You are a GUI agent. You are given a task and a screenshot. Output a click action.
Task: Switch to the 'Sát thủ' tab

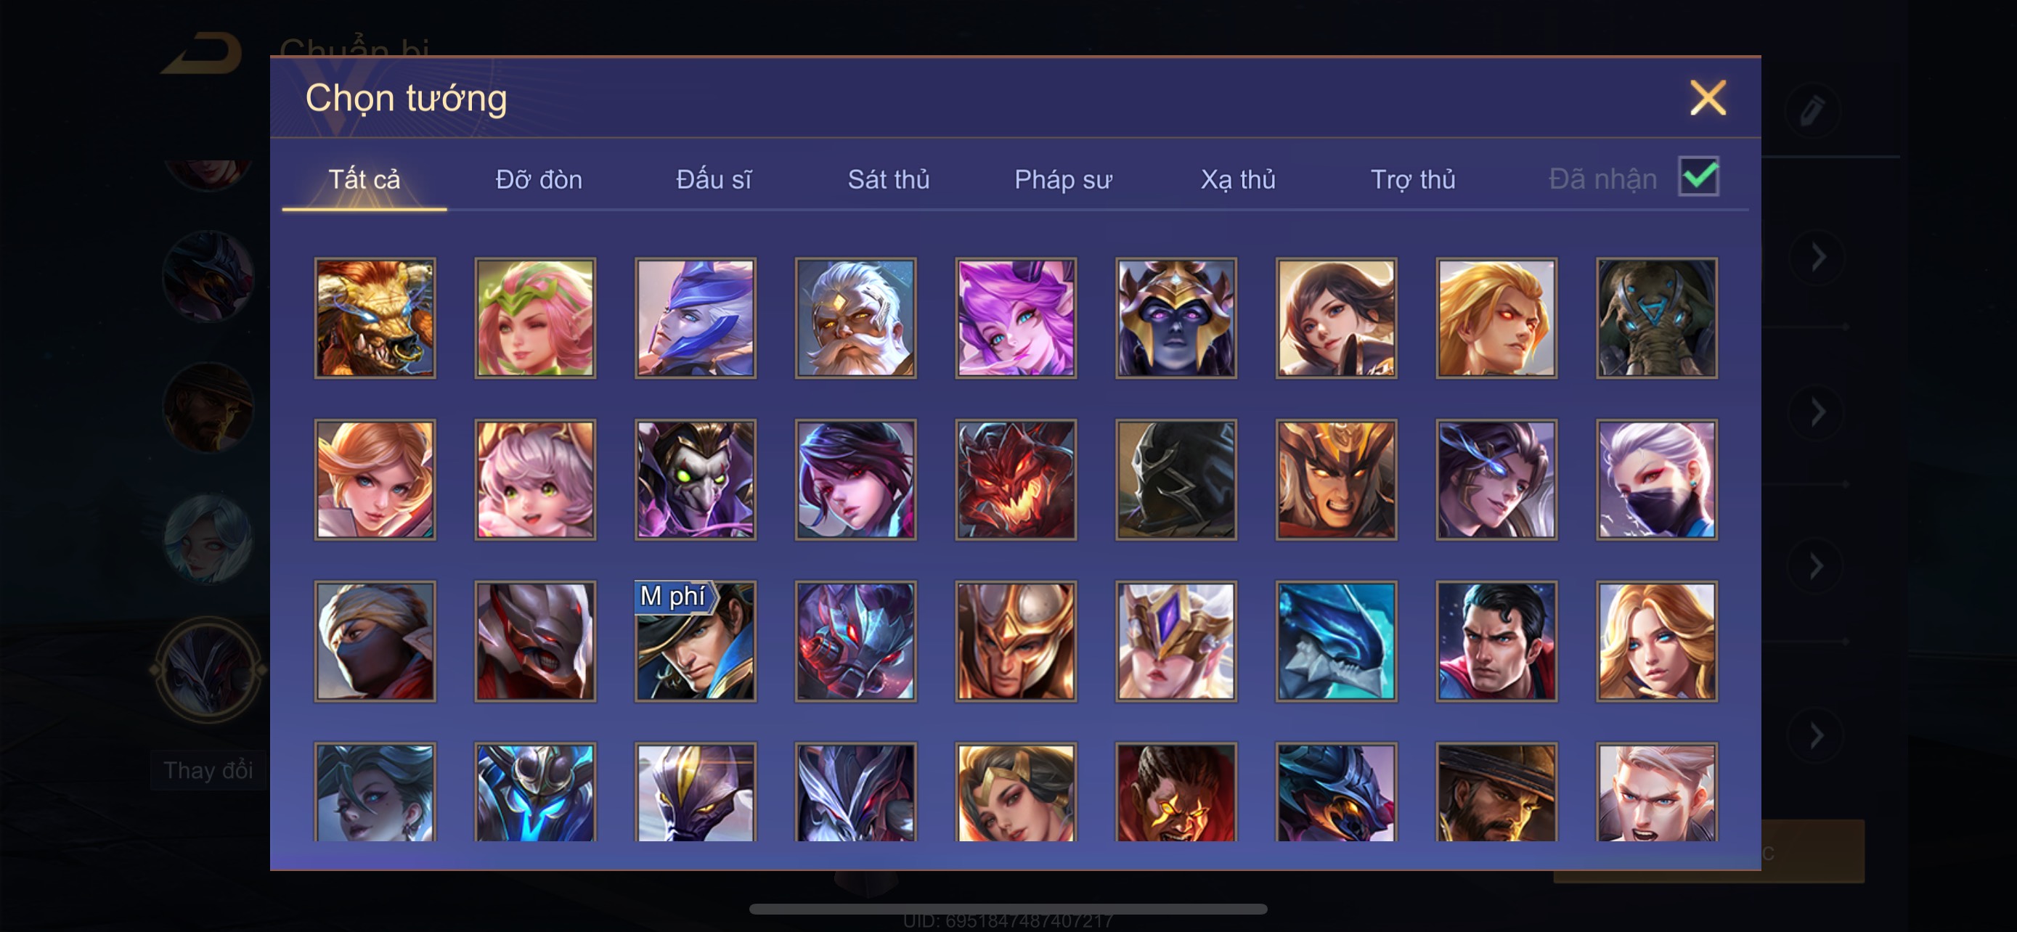coord(889,179)
